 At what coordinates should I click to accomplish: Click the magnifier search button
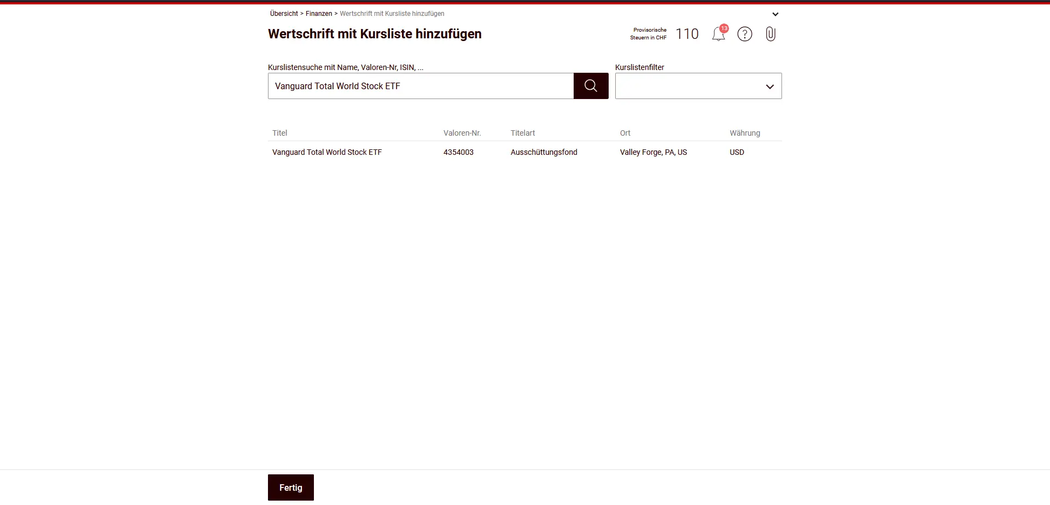click(x=591, y=86)
